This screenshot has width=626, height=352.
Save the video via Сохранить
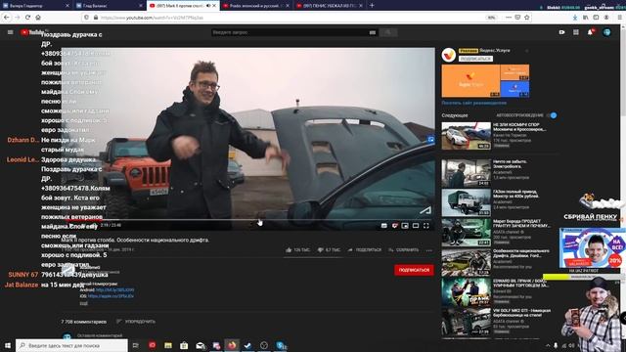coord(403,250)
